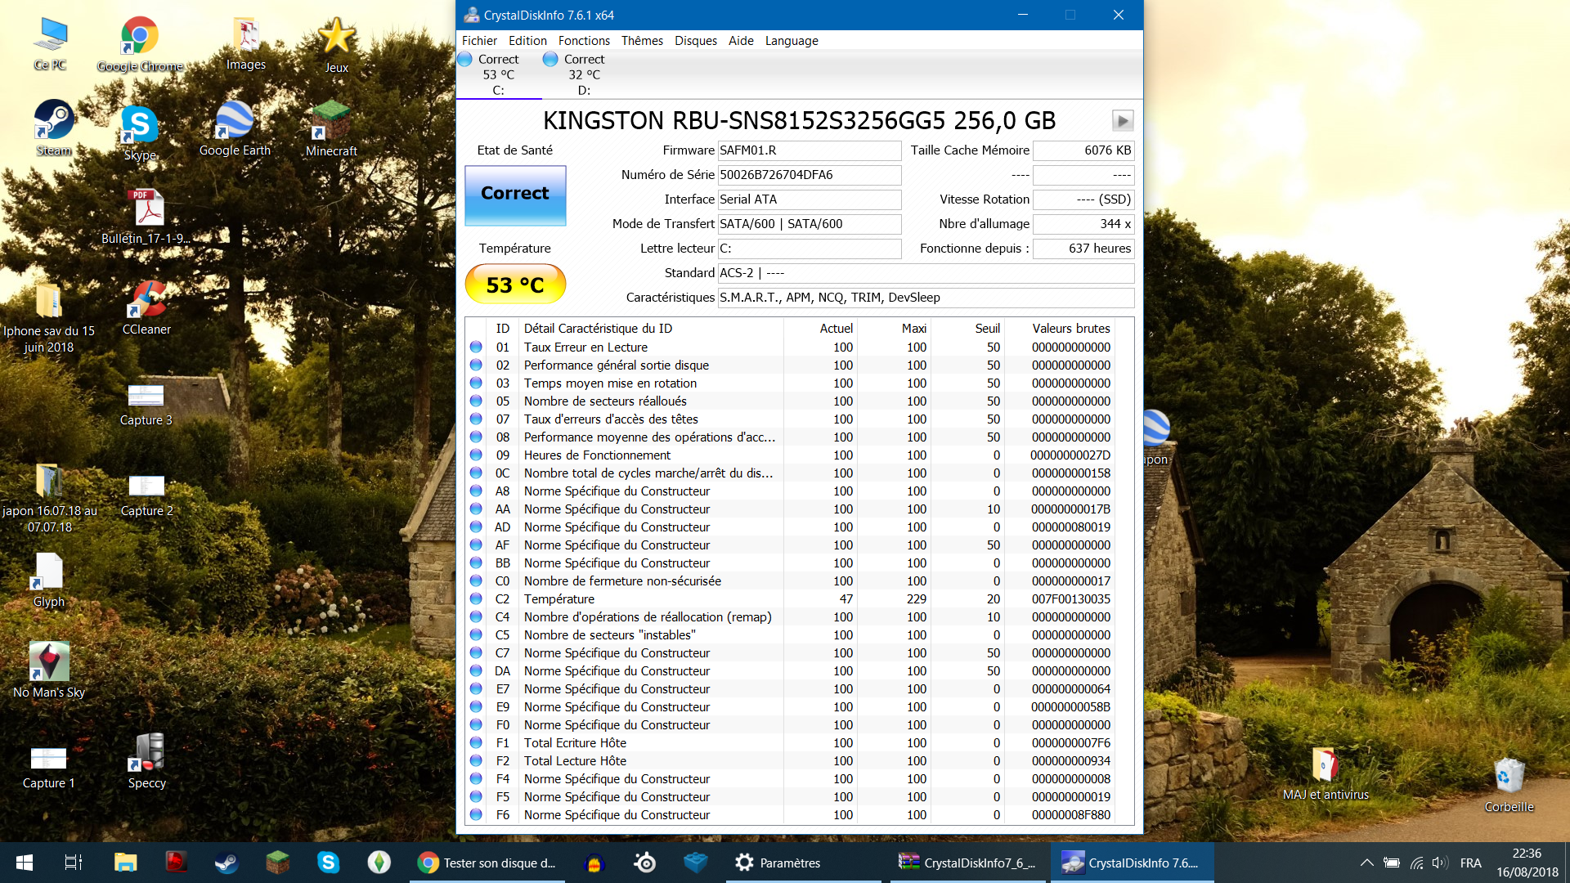Open the Disques menu

696,41
